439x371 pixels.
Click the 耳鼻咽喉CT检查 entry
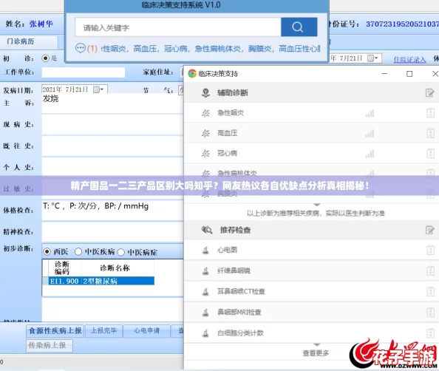click(242, 291)
